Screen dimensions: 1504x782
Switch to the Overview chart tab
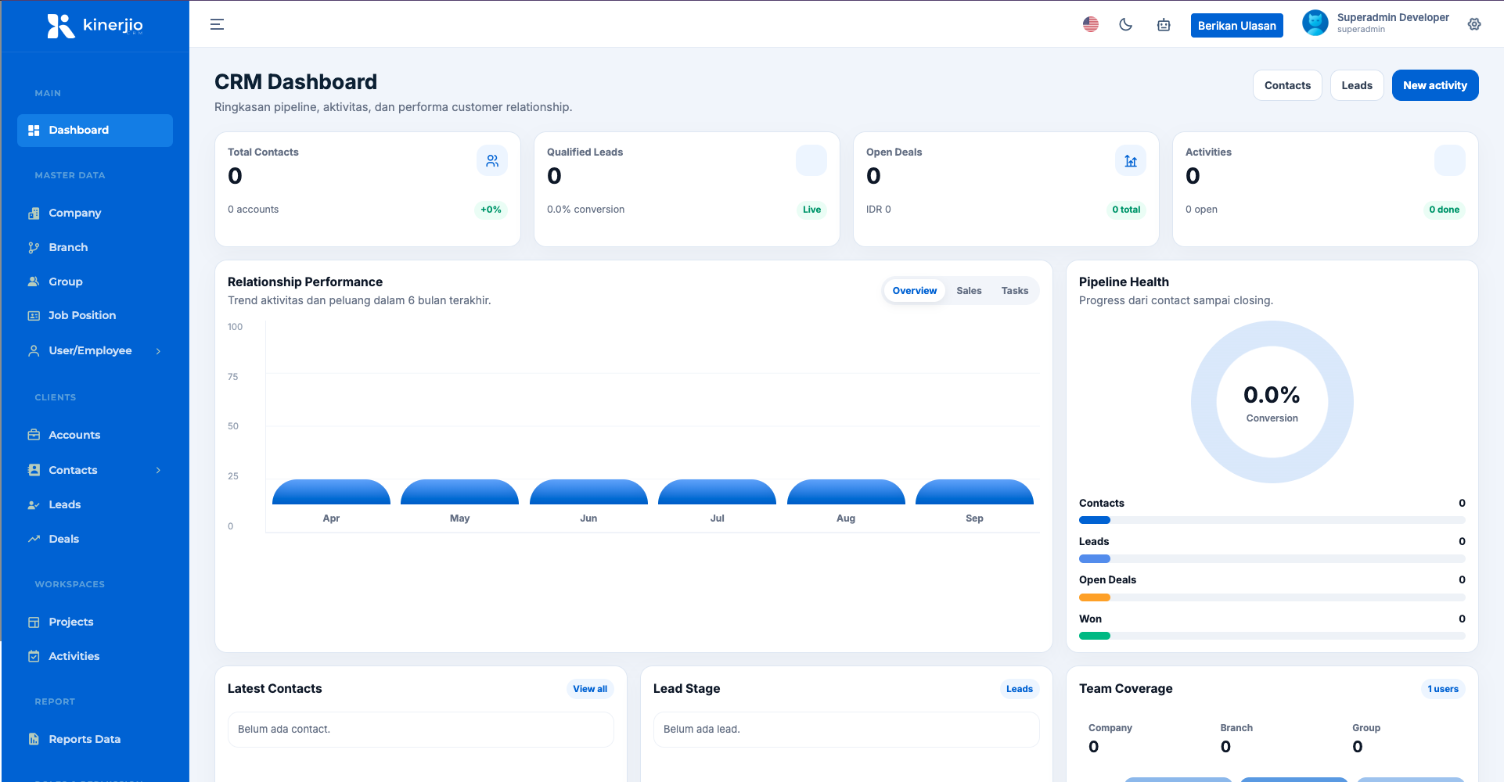point(914,291)
